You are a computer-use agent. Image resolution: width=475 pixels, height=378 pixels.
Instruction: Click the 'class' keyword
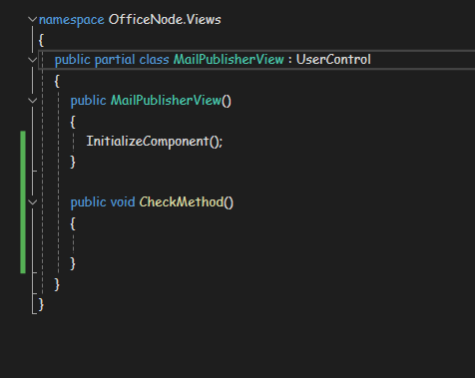click(154, 60)
